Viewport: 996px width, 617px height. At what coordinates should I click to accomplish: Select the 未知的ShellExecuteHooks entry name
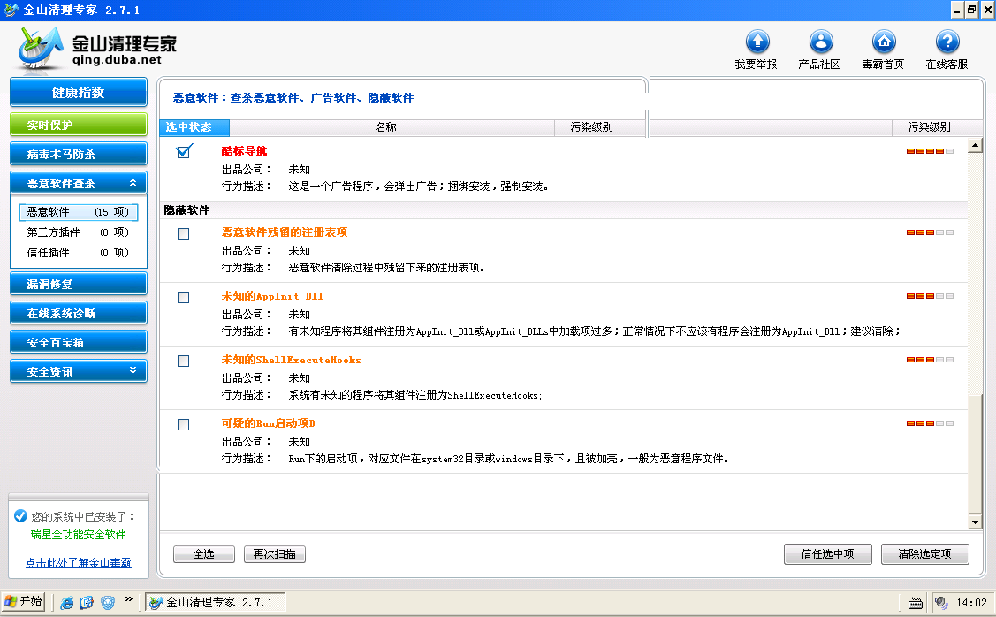pyautogui.click(x=291, y=360)
